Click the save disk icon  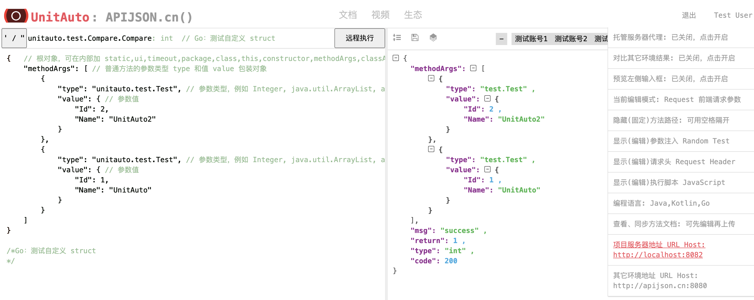pos(415,37)
